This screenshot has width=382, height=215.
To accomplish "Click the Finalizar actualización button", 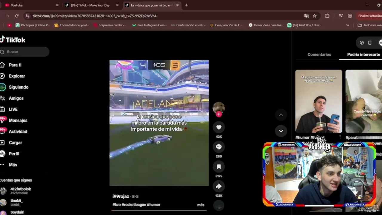I will pos(369,16).
